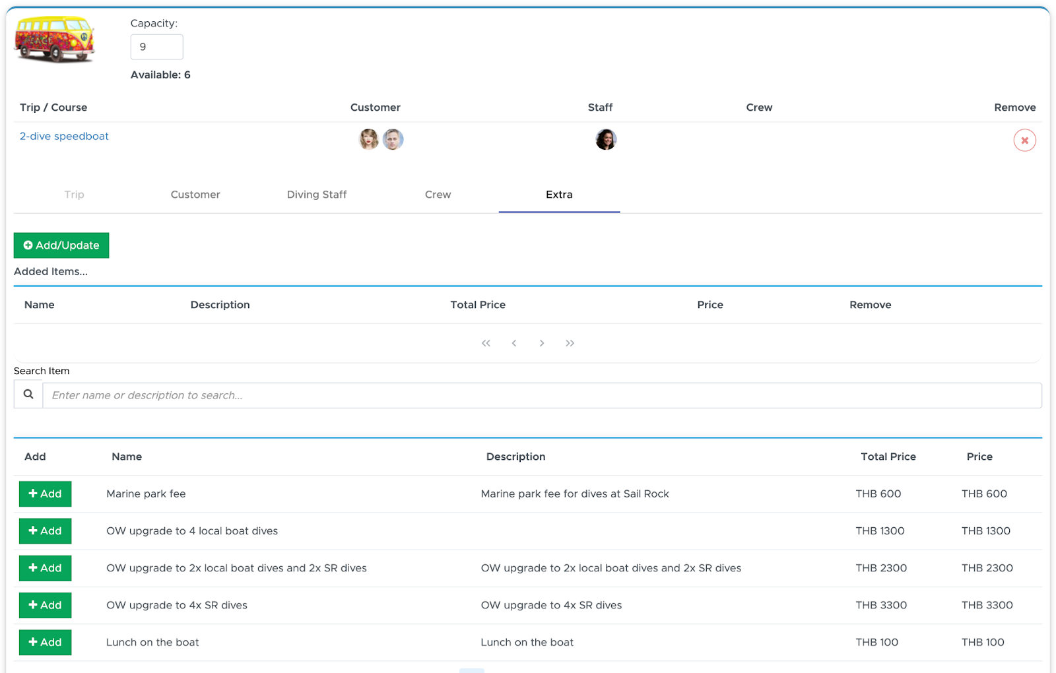This screenshot has height=673, width=1056.
Task: Click the Price header in the item list
Action: point(979,457)
